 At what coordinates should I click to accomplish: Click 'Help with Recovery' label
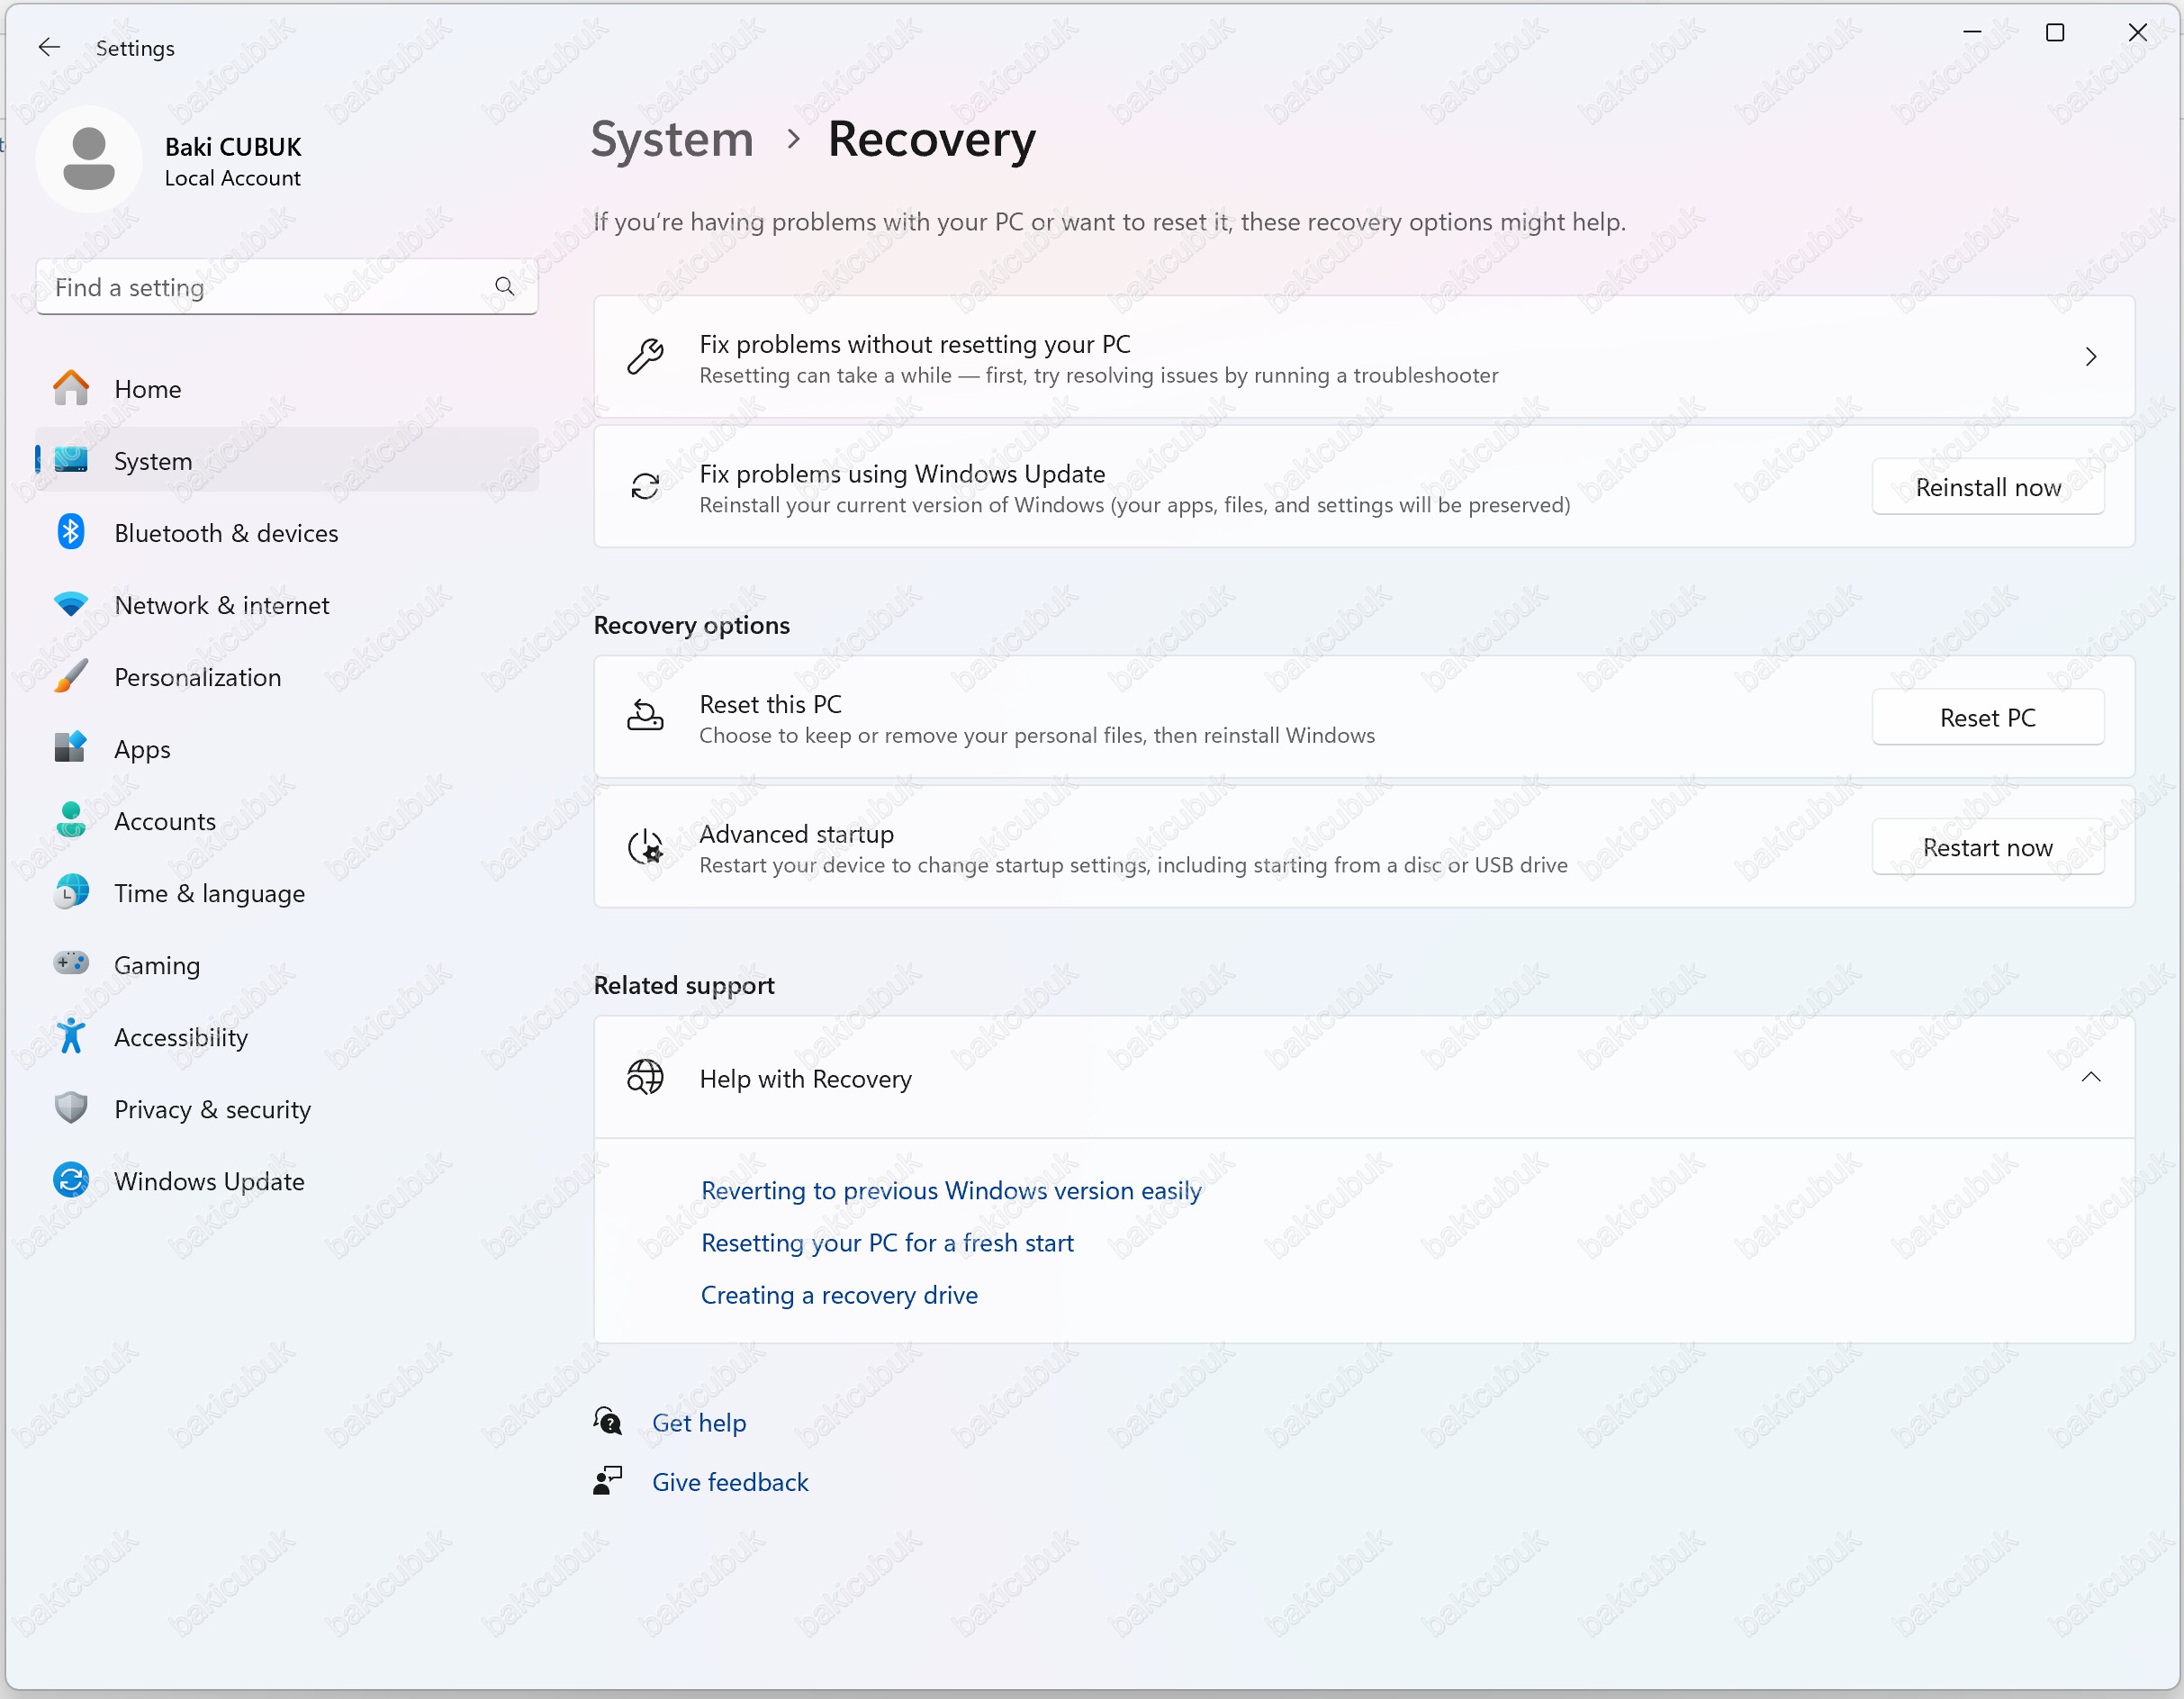tap(806, 1078)
